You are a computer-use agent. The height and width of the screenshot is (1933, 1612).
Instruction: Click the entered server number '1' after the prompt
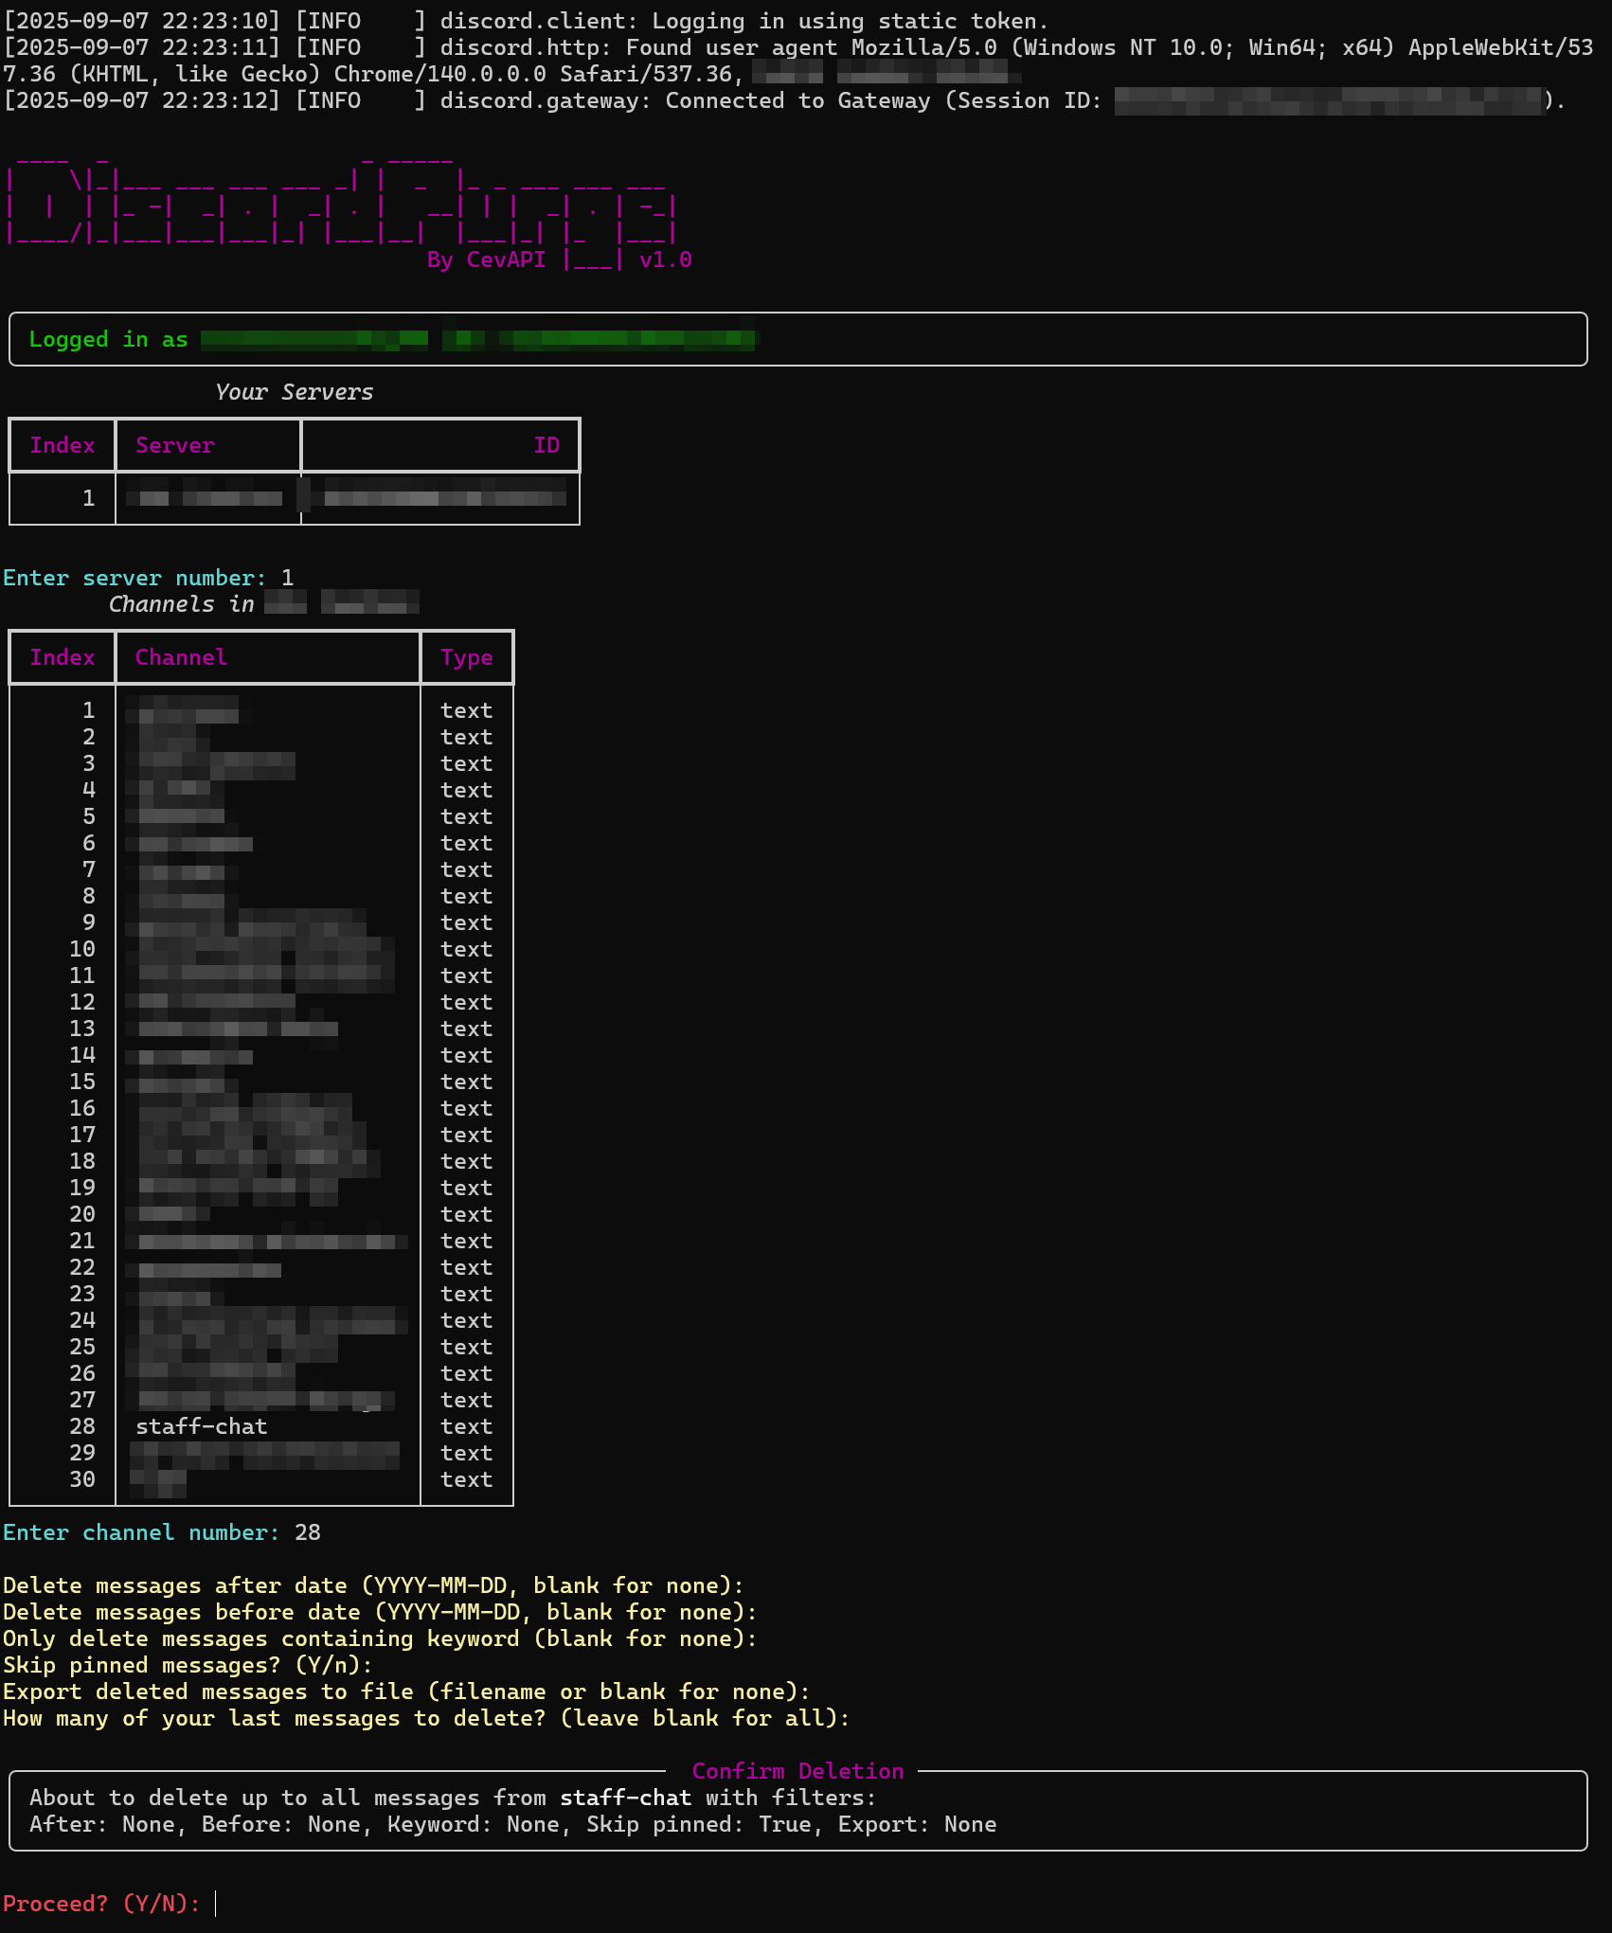[287, 578]
